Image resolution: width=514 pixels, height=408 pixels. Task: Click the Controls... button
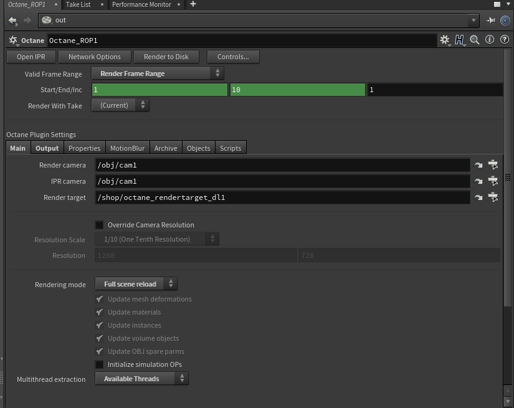233,57
